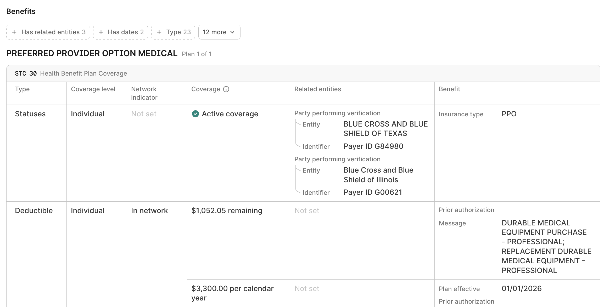
Task: Click the plus icon on Type filter
Action: 159,32
